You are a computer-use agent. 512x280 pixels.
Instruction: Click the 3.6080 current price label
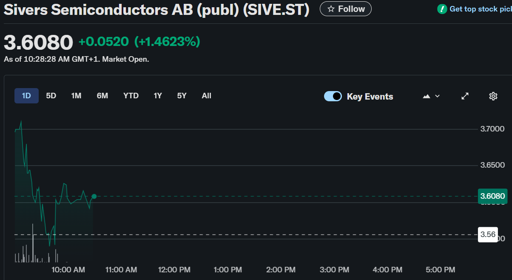[x=492, y=196]
